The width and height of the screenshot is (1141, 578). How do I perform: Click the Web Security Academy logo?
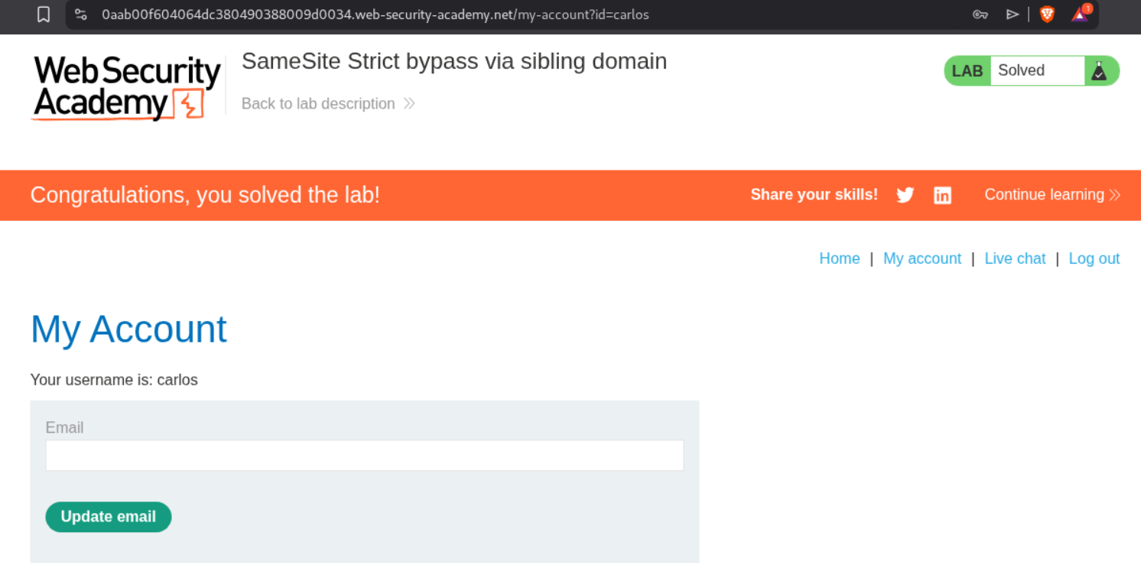point(126,87)
